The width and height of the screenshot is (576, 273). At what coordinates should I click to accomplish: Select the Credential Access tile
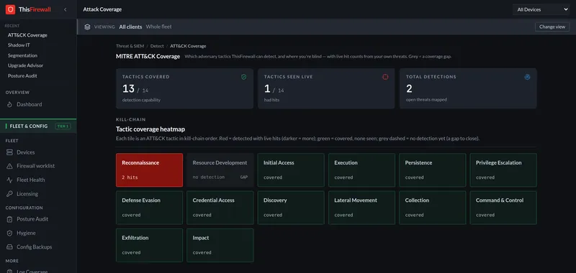coord(220,208)
